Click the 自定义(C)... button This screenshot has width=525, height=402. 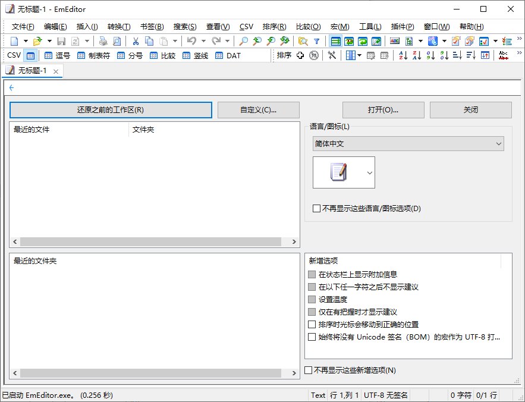[259, 110]
